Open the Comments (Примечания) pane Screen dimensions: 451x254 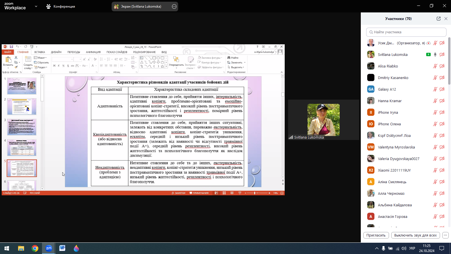(199, 193)
